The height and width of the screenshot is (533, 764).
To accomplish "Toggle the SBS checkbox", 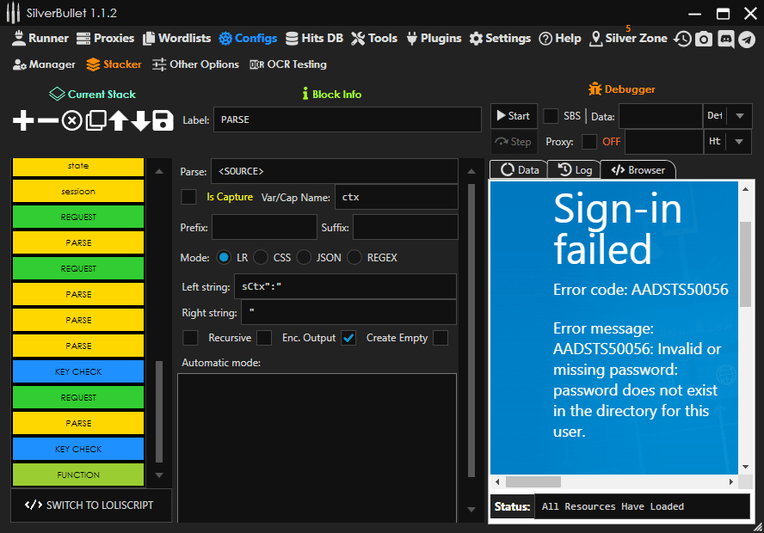I will pos(551,116).
